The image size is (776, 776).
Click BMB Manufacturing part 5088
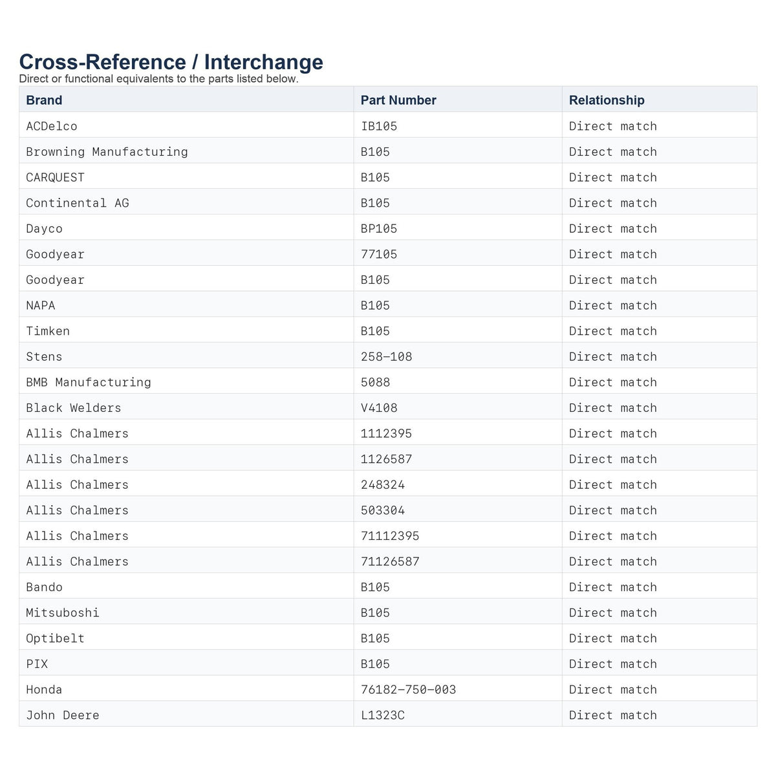pyautogui.click(x=375, y=382)
